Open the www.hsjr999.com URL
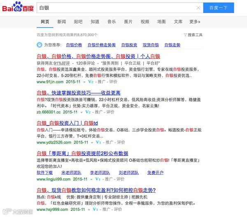247x217 pixels. click(52, 210)
